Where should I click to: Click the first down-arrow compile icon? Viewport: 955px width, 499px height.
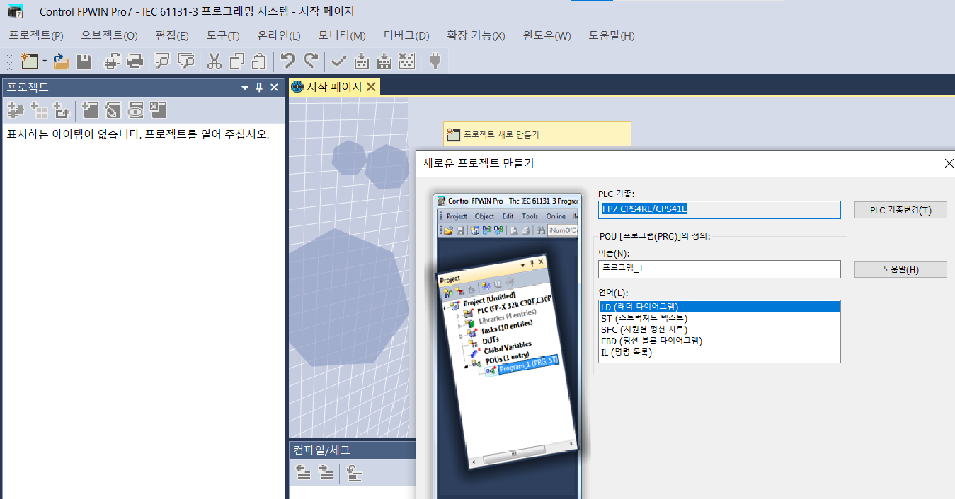point(362,61)
